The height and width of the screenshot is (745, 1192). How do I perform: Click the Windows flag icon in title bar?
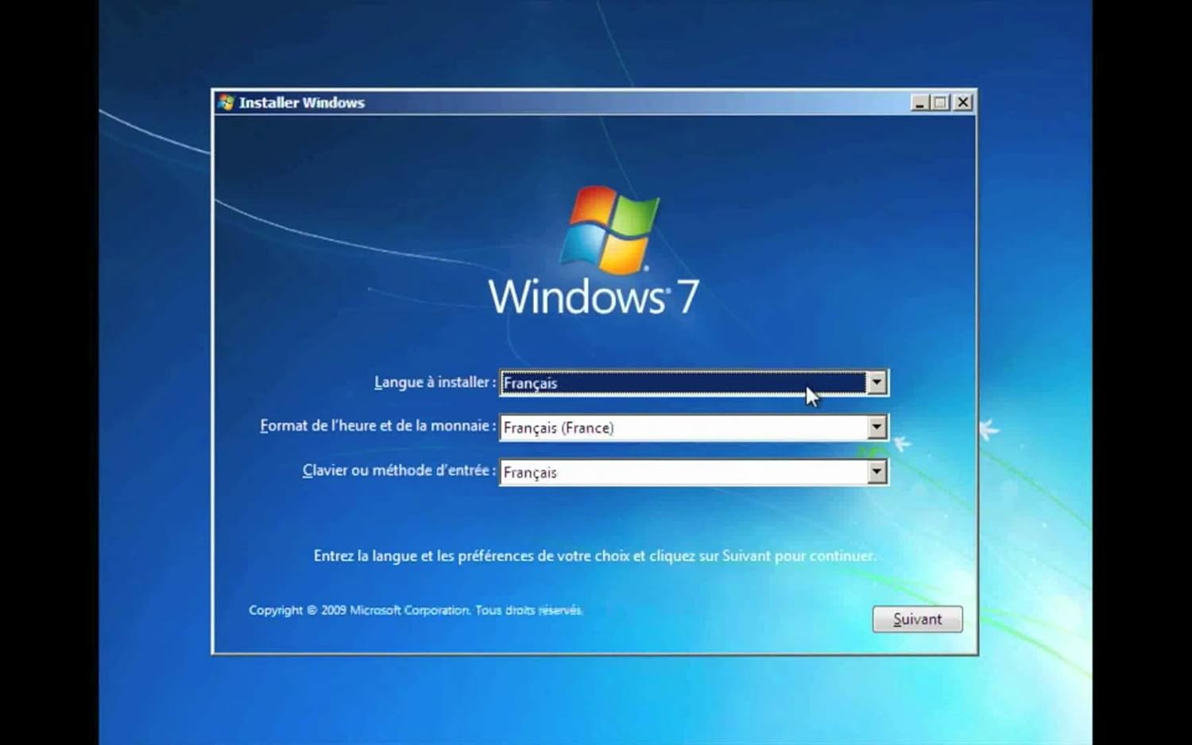tap(226, 102)
